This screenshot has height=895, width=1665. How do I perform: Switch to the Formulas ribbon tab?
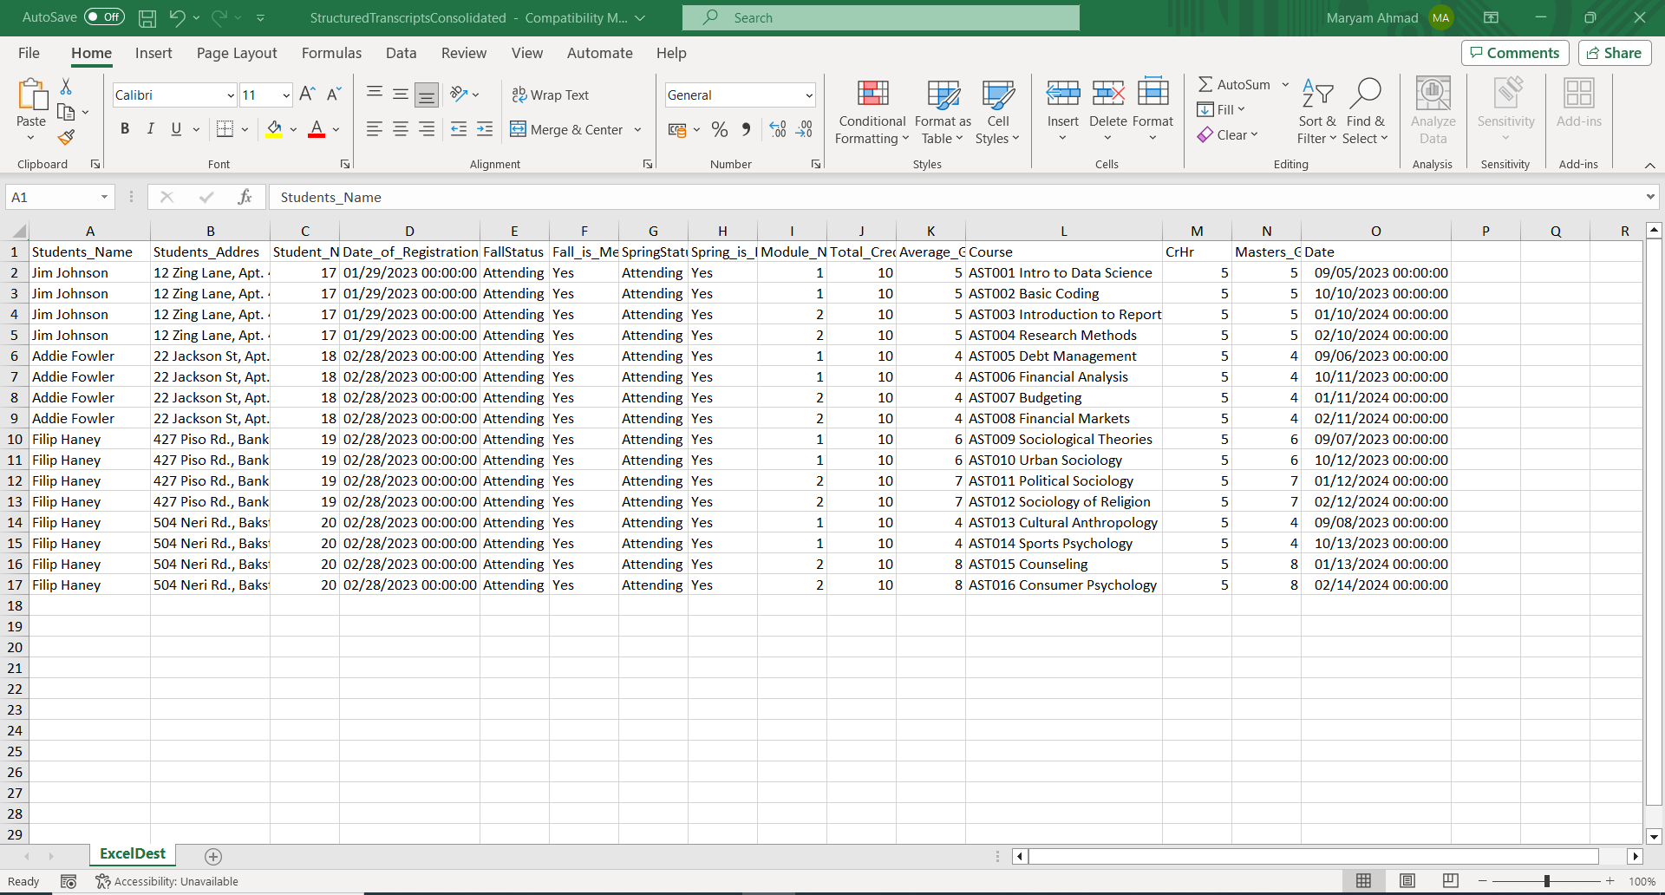click(331, 53)
